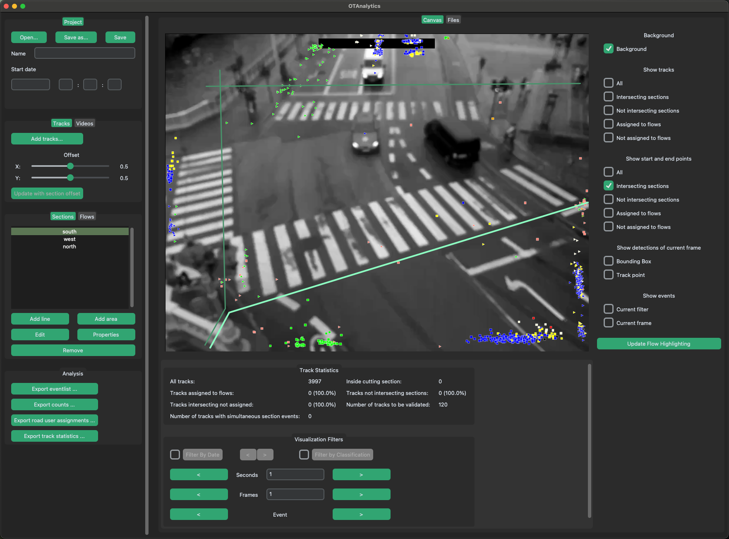The height and width of the screenshot is (539, 729).
Task: Uncheck the Background visibility checkbox
Action: 608,48
